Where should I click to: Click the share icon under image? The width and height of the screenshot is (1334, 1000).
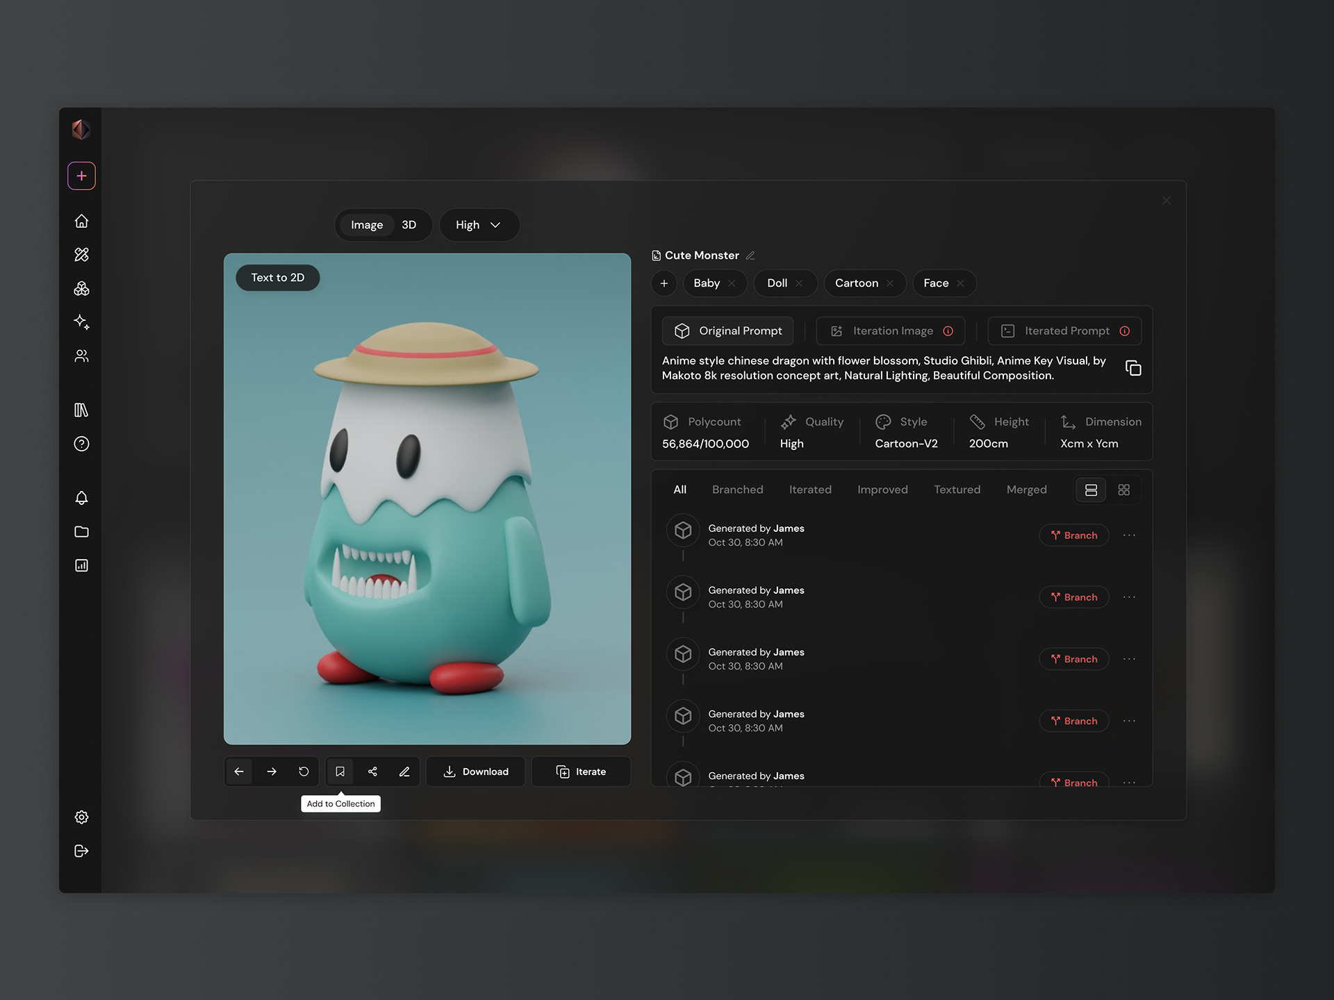[x=372, y=772]
